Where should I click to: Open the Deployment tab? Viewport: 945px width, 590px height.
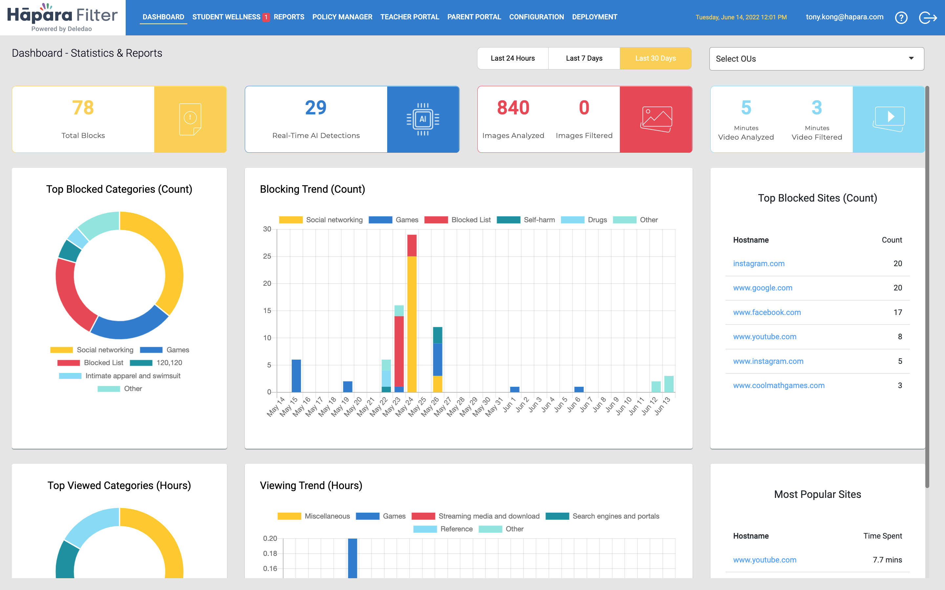tap(595, 17)
